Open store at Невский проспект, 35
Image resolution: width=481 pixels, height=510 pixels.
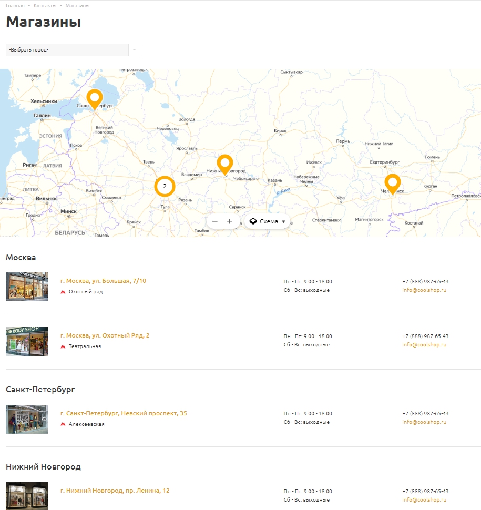tap(124, 413)
